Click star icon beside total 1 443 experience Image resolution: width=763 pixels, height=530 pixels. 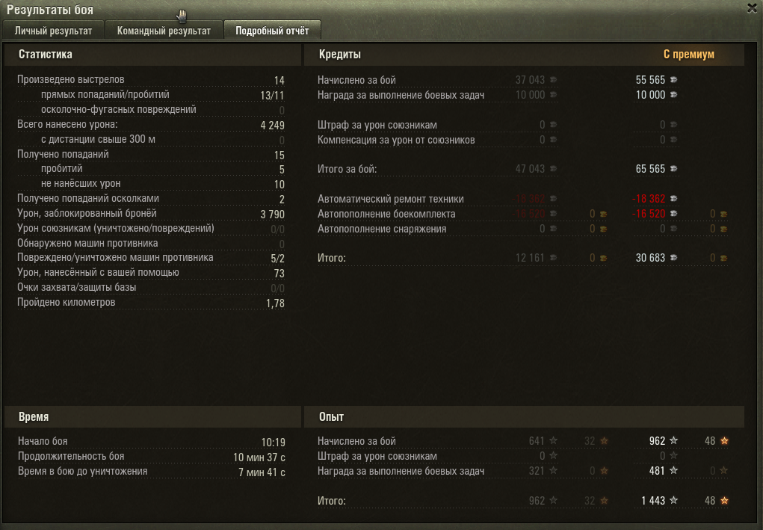coord(673,500)
